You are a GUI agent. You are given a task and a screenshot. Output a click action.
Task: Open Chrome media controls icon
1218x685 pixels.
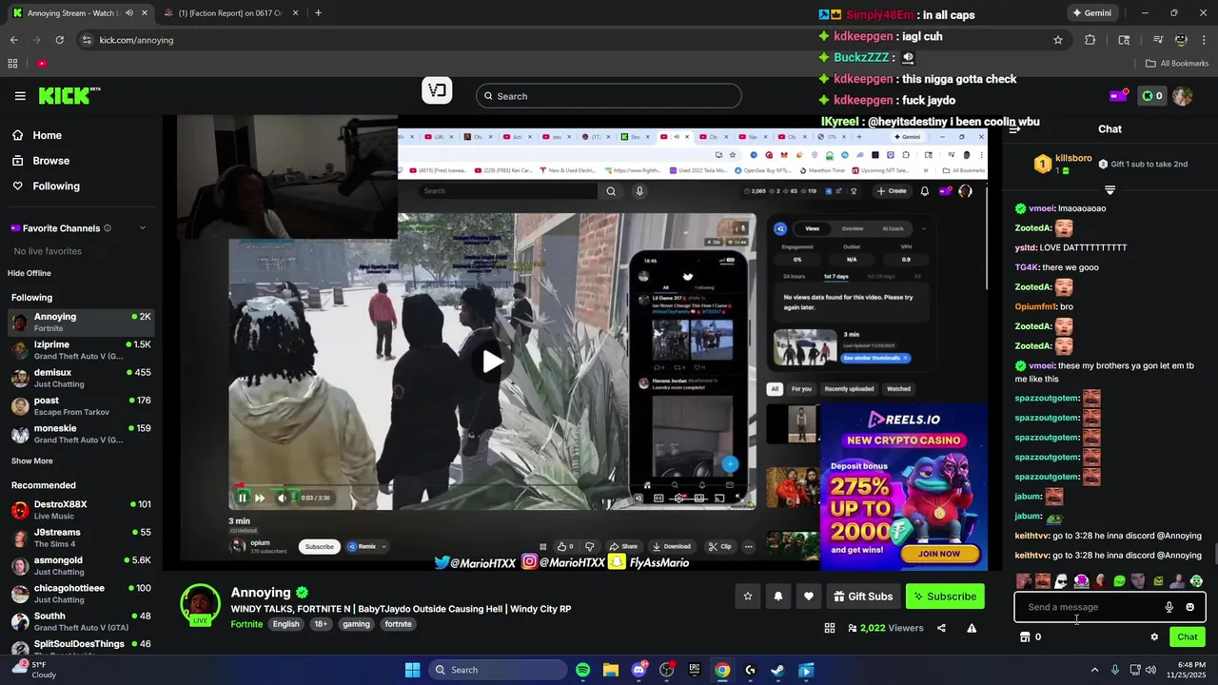[1157, 40]
